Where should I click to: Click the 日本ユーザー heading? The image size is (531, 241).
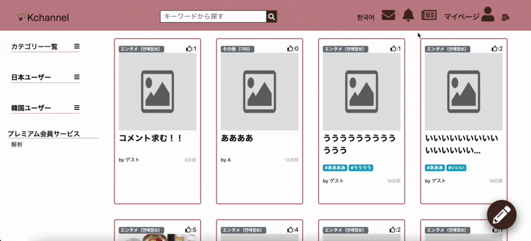click(31, 78)
